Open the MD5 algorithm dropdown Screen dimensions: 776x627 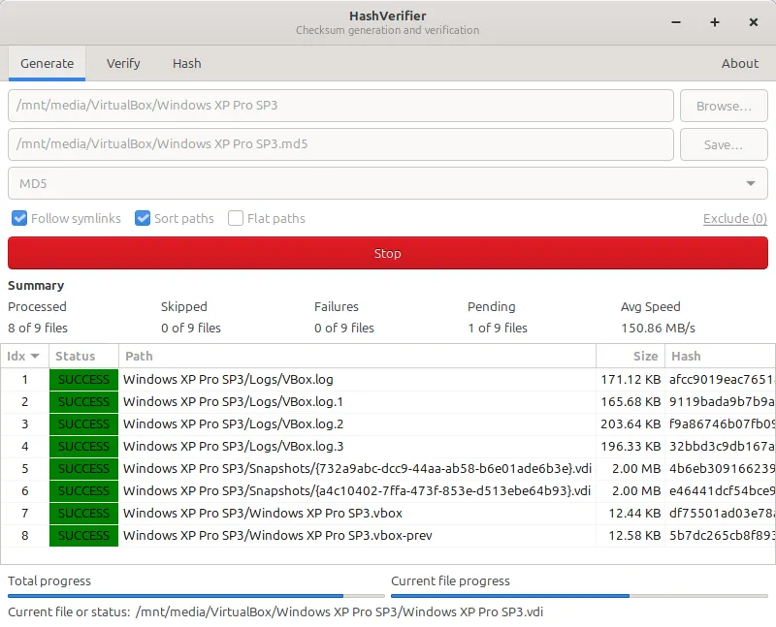[388, 183]
